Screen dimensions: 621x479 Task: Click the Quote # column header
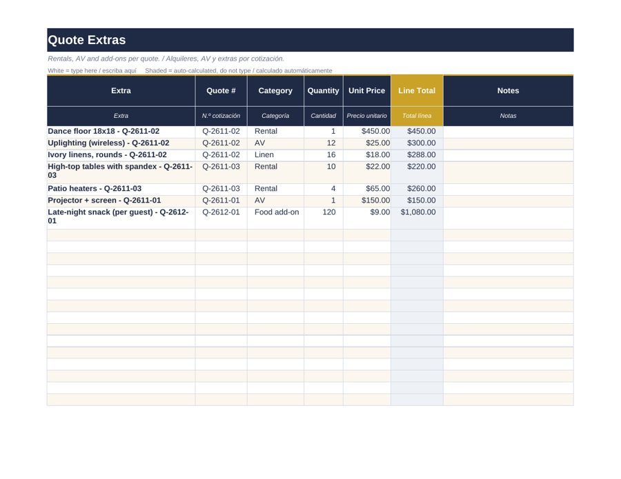221,90
